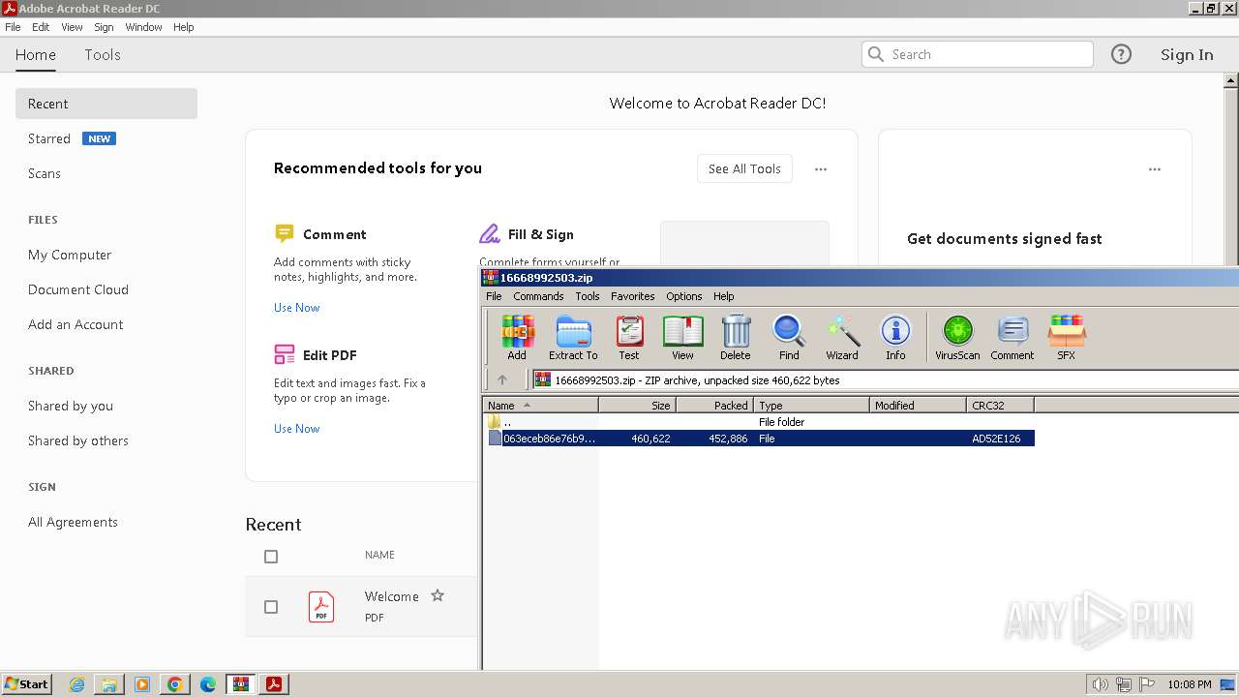Screen dimensions: 1239x697
Task: Open the Acrobat Sign menu
Action: [x=104, y=27]
